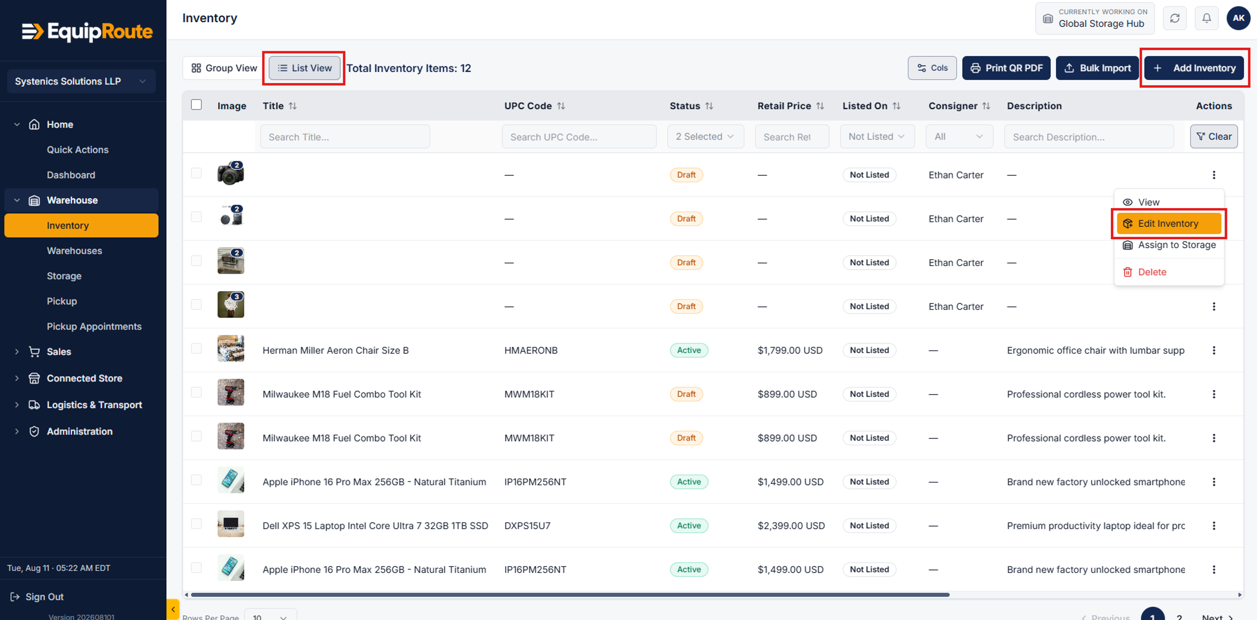Viewport: 1257px width, 620px height.
Task: Open actions menu for Herman Miller Aeron Chair
Action: click(x=1213, y=350)
